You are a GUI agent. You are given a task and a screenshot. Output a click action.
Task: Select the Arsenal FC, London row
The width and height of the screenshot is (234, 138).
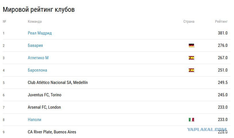point(116,107)
